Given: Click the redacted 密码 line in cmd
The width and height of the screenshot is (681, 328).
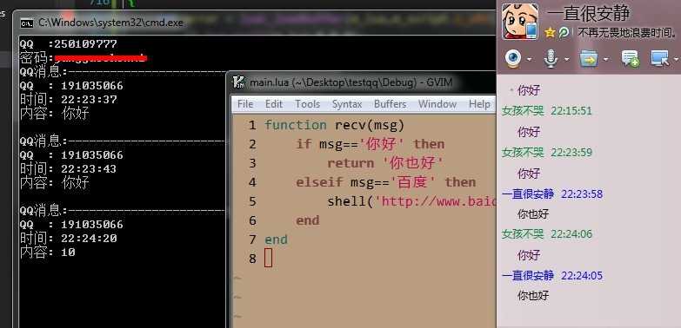Looking at the screenshot, I should tap(83, 57).
